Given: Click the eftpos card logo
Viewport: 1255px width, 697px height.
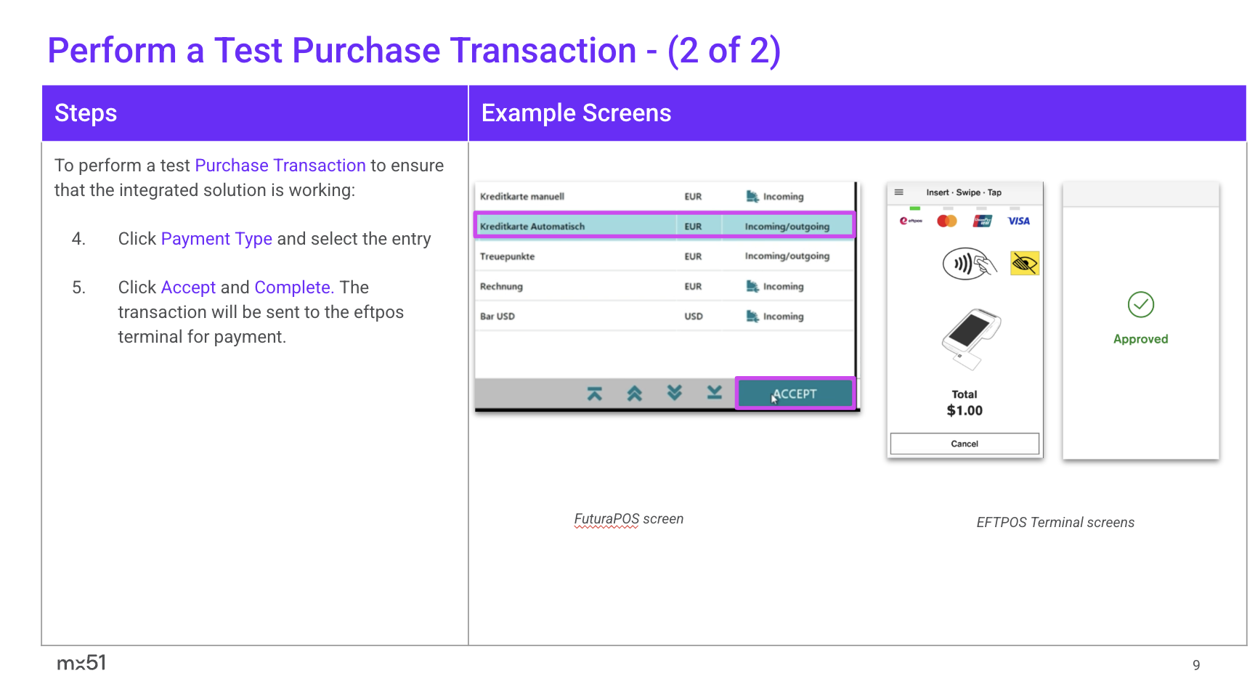Looking at the screenshot, I should click(911, 221).
